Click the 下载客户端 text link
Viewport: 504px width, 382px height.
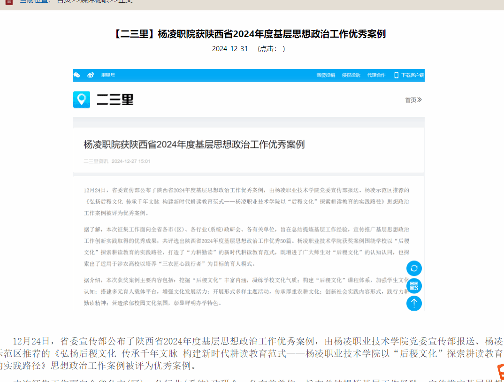pyautogui.click(x=412, y=75)
